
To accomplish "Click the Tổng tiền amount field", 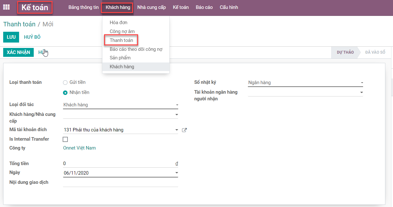I will (118, 164).
